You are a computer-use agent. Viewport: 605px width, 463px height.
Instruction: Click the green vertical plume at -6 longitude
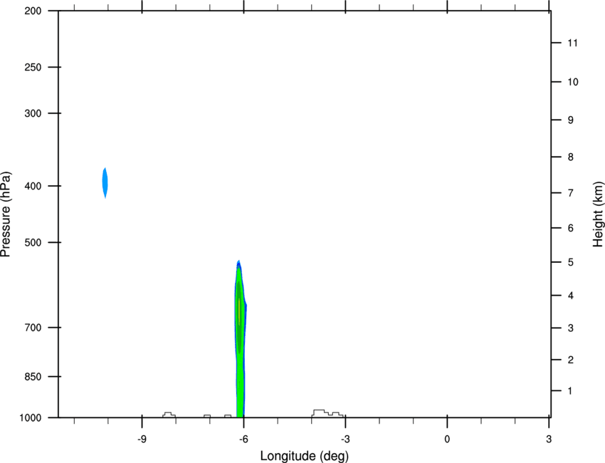click(240, 339)
